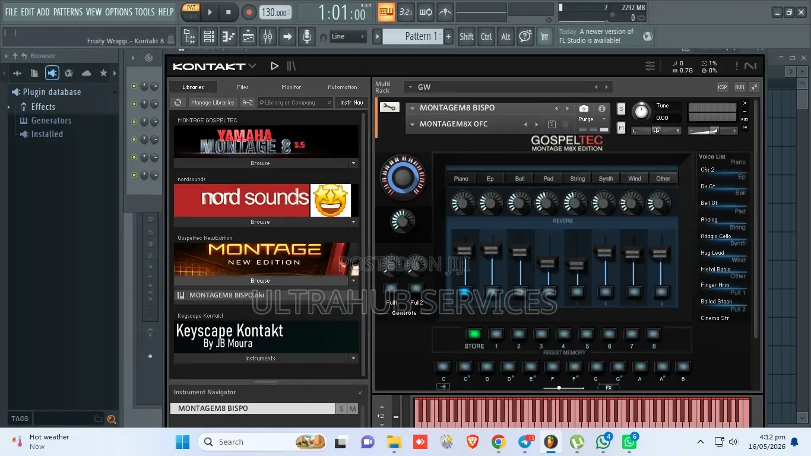Screen dimensions: 811x456
Task: Toggle PAT/SONG mode switch
Action: [x=191, y=12]
